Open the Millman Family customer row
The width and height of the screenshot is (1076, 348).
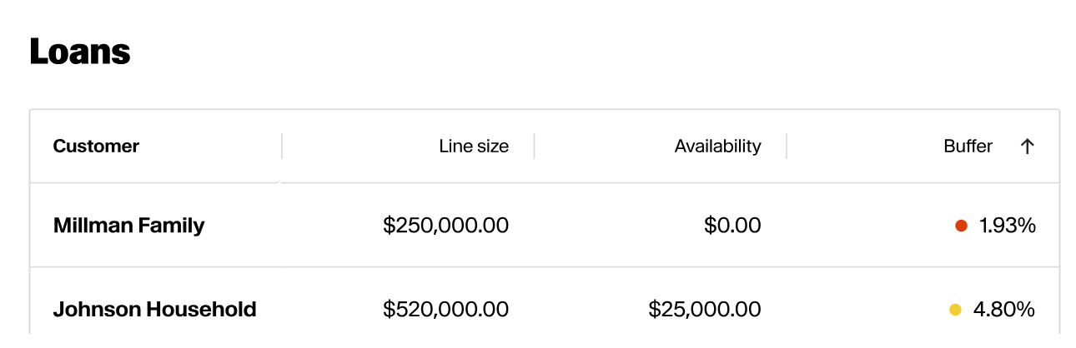coord(545,225)
